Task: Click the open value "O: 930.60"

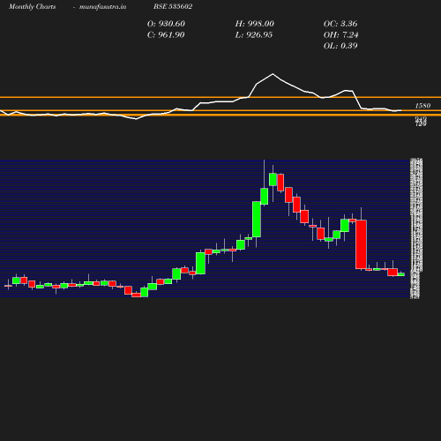Action: click(166, 24)
